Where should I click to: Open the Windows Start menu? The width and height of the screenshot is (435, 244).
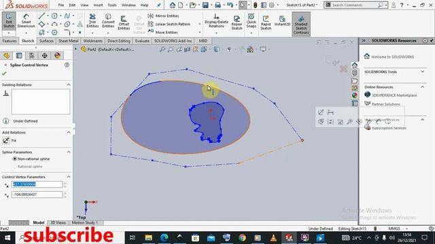[x=7, y=238]
